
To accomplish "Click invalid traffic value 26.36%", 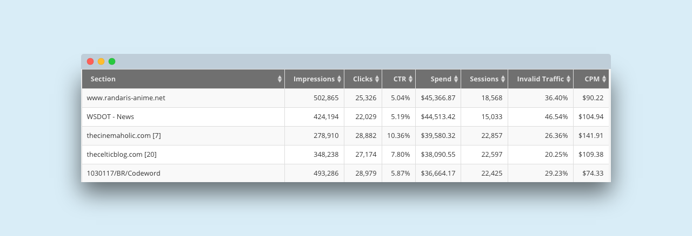I will (556, 136).
